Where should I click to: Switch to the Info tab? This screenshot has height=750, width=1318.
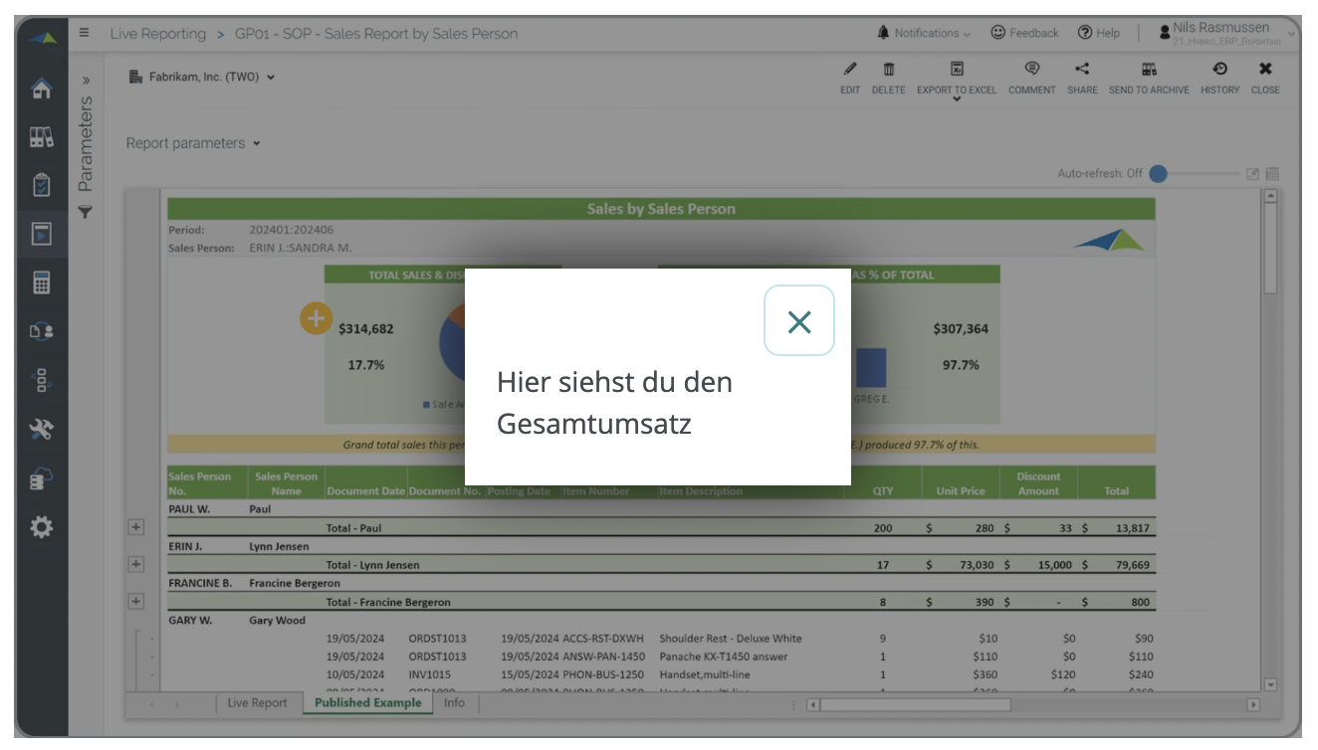[x=454, y=702]
